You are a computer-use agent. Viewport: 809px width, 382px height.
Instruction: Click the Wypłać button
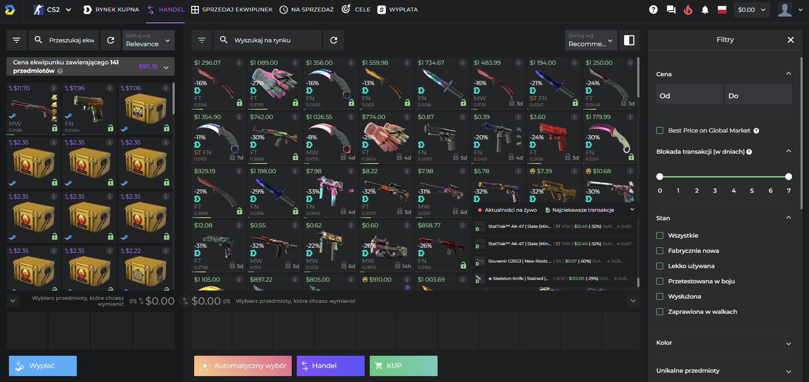click(42, 365)
